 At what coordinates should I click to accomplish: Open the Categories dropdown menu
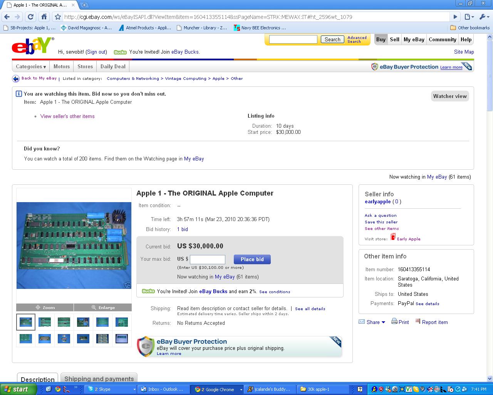point(31,66)
